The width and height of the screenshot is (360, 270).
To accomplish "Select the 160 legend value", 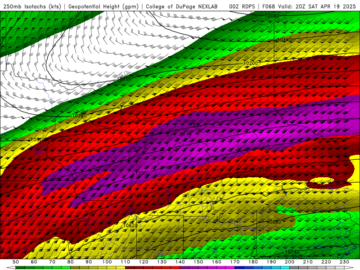I will [216, 262].
